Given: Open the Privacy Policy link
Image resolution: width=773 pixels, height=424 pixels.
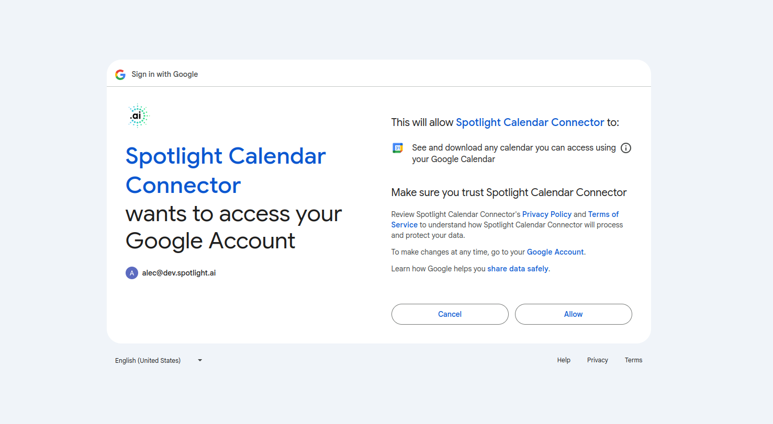Looking at the screenshot, I should [x=547, y=214].
